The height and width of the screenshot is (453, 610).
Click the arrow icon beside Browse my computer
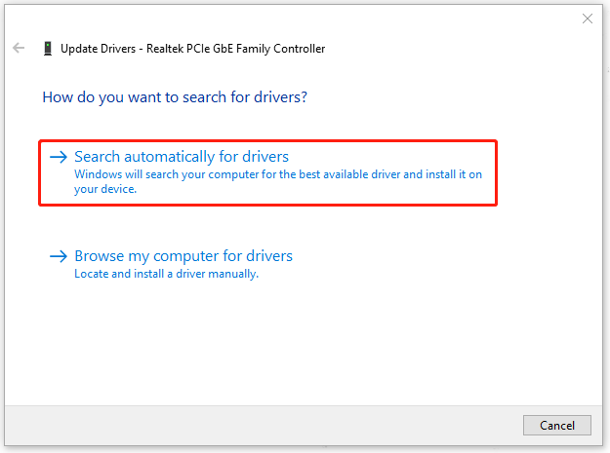coord(59,256)
